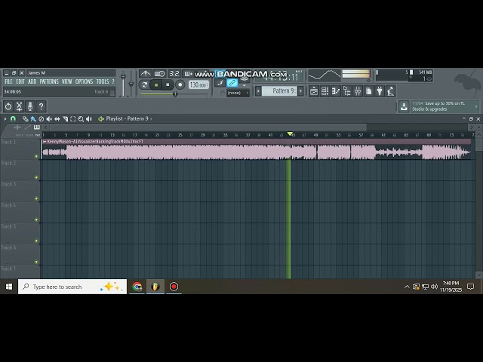The height and width of the screenshot is (362, 483).
Task: Toggle pattern/song mode button
Action: (x=144, y=84)
